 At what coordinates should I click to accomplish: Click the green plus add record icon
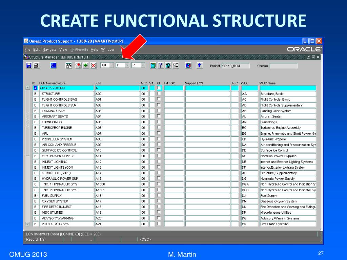(86, 65)
